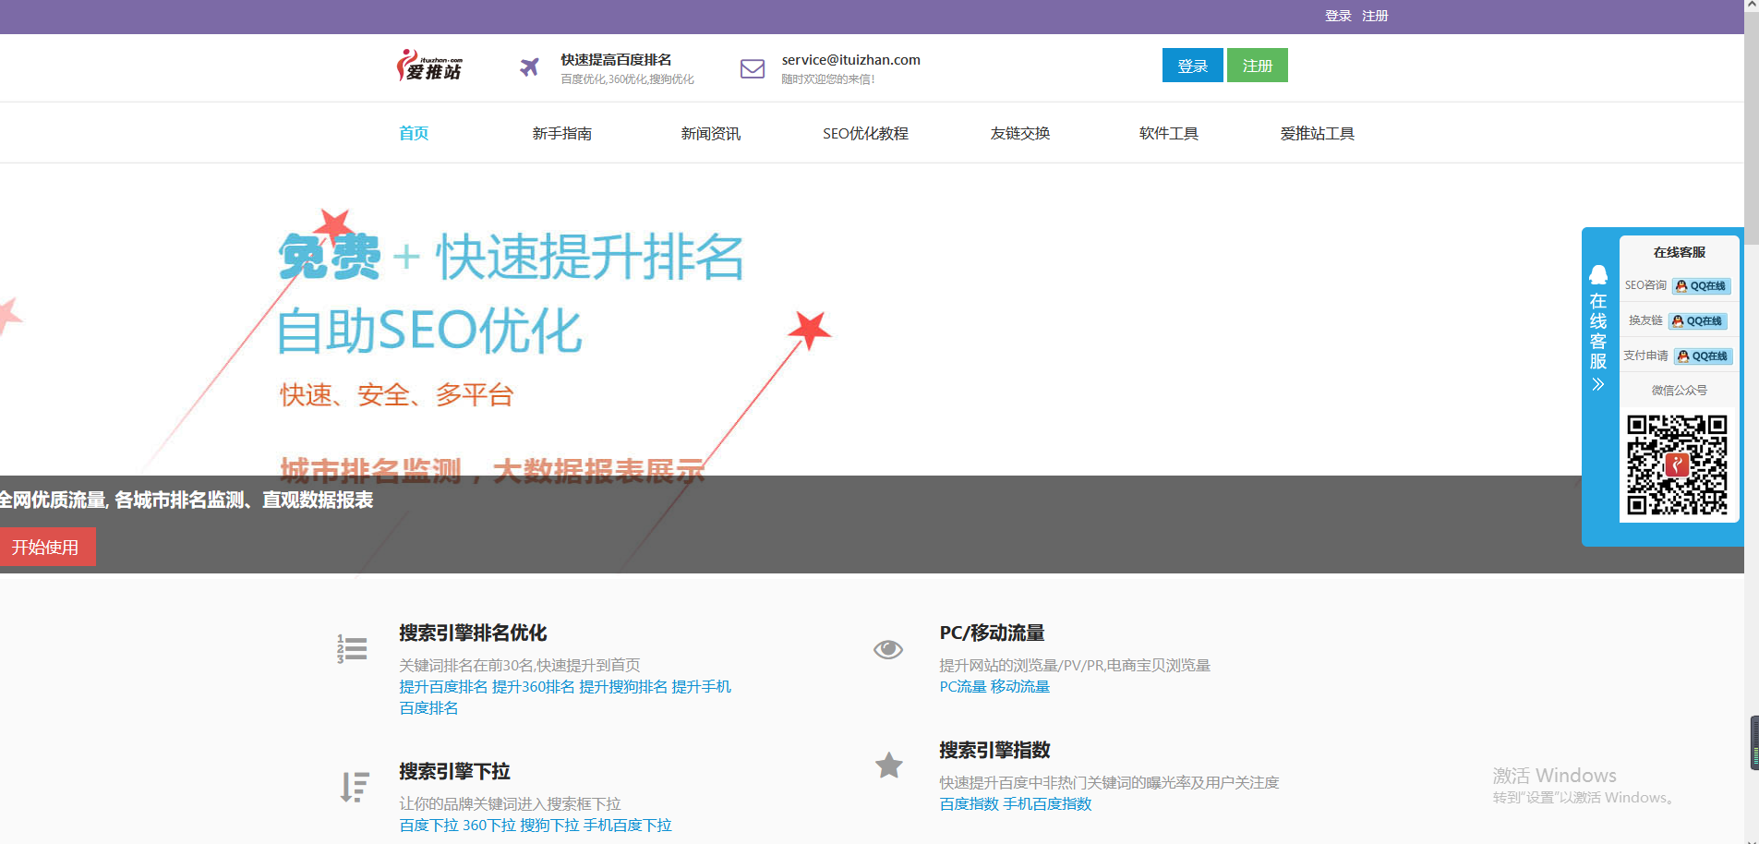Click the 注册 link in purple top bar
This screenshot has height=844, width=1759.
click(x=1375, y=16)
